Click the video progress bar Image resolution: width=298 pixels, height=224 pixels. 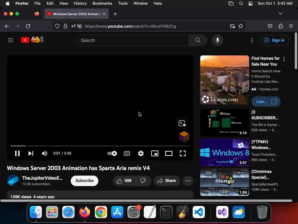click(100, 146)
